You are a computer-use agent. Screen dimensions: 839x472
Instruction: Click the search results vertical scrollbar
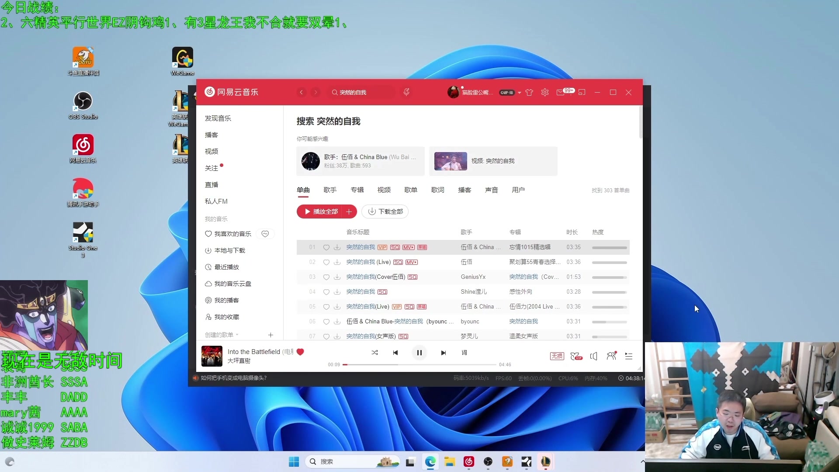[641, 122]
